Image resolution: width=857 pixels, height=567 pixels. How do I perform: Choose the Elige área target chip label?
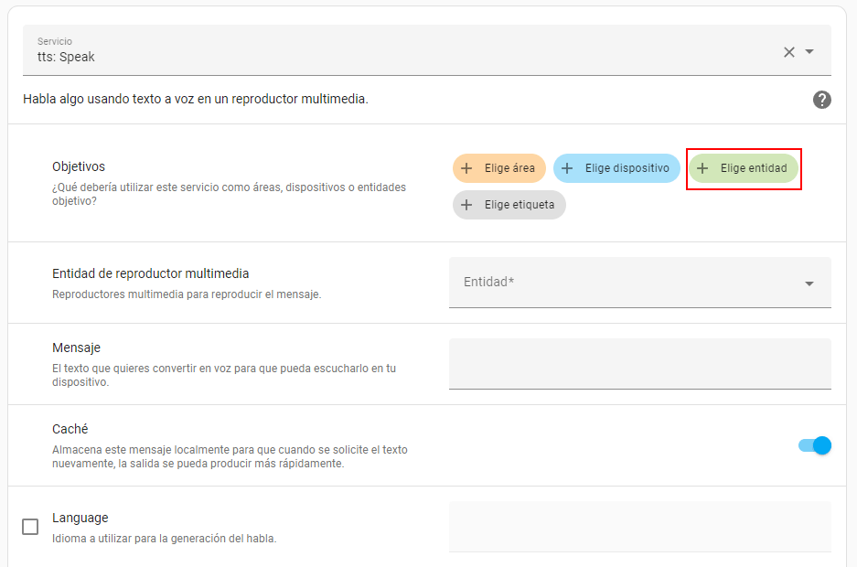(x=509, y=168)
